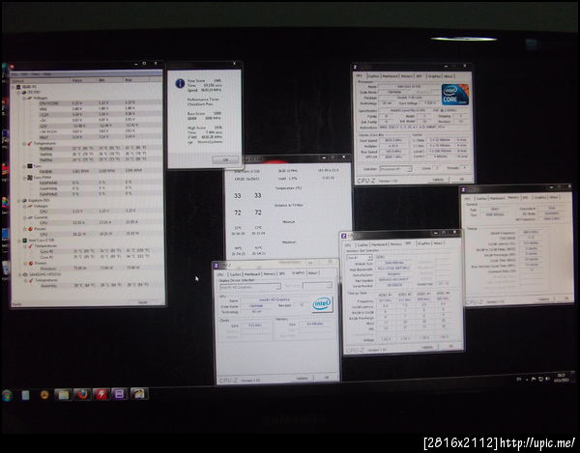Open the Processor selection dropdown in CPU-Z CPU window
Viewport: 580px width, 453px height.
395,168
